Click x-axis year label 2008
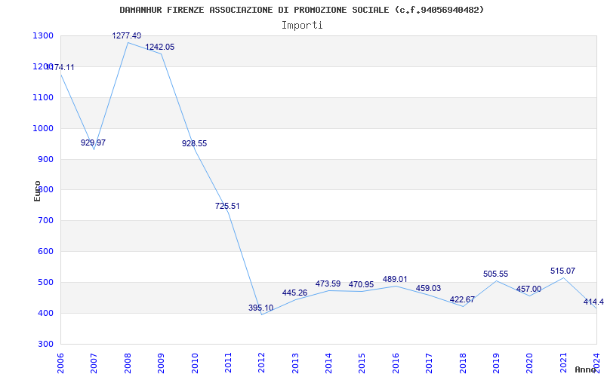 [x=128, y=363]
